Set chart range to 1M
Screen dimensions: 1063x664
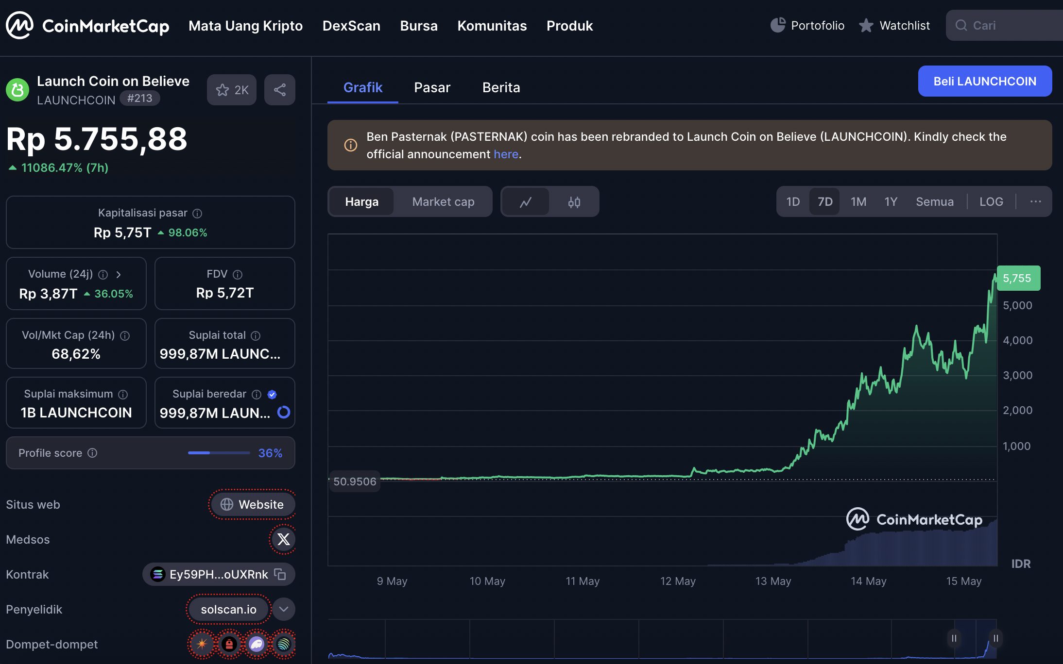pyautogui.click(x=858, y=201)
